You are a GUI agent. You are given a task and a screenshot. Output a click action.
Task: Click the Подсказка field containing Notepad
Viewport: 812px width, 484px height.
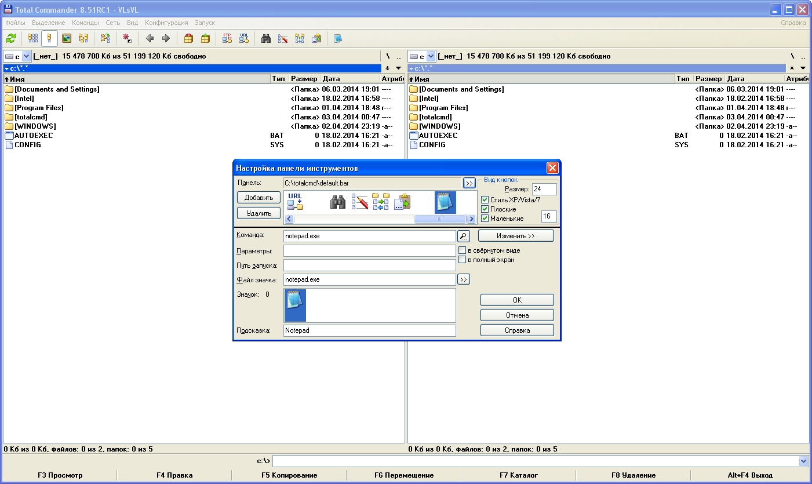[x=370, y=330]
